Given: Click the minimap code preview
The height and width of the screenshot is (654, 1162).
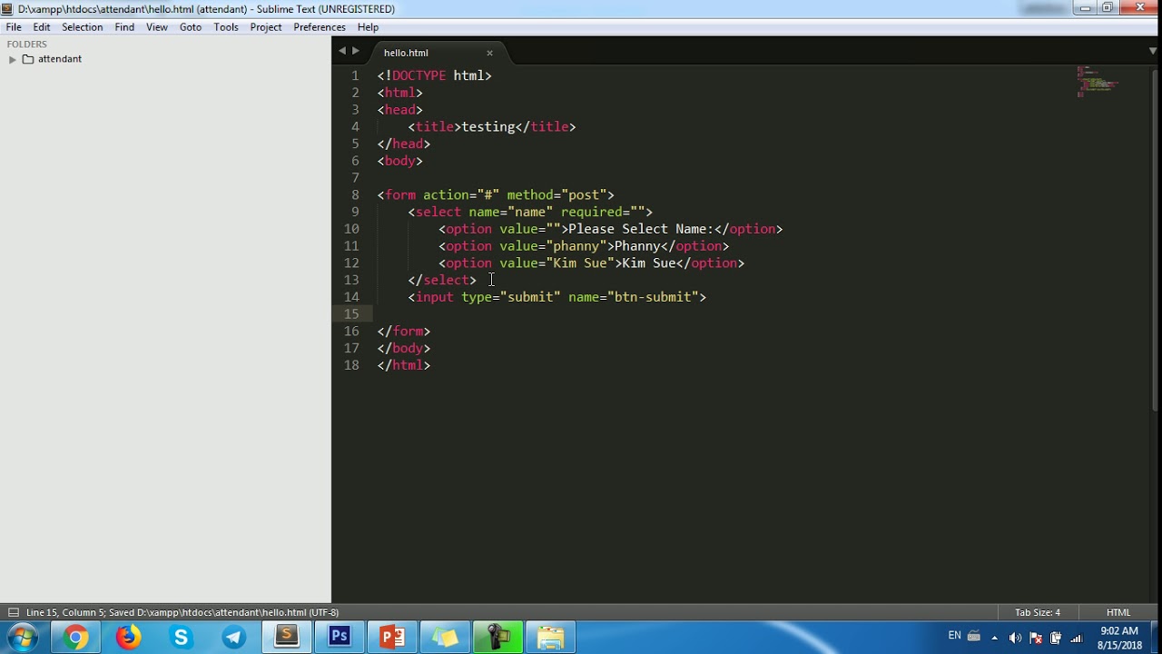Looking at the screenshot, I should [1098, 81].
